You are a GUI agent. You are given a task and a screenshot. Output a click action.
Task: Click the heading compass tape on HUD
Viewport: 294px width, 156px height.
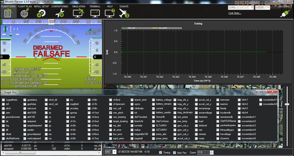tap(51, 22)
